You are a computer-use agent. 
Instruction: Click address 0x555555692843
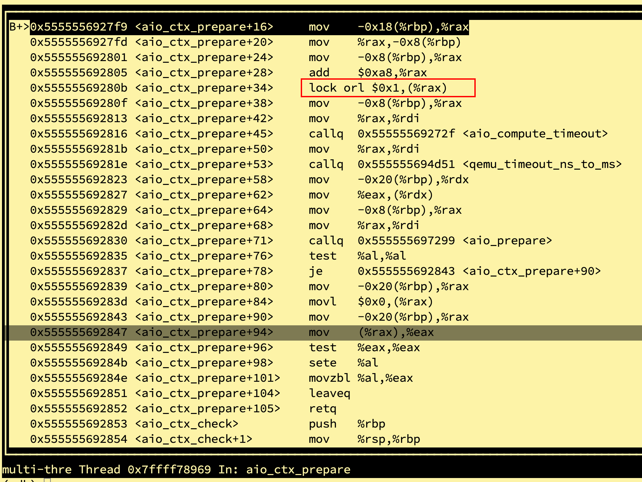pyautogui.click(x=79, y=317)
